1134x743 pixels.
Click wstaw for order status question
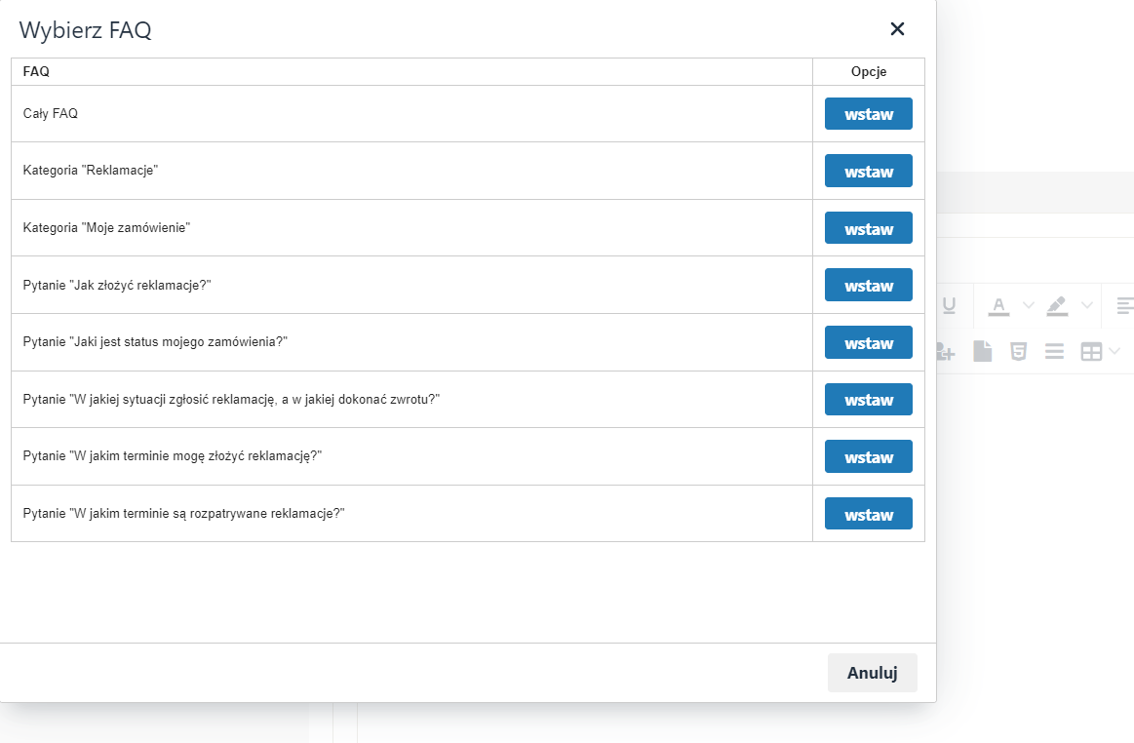tap(868, 342)
